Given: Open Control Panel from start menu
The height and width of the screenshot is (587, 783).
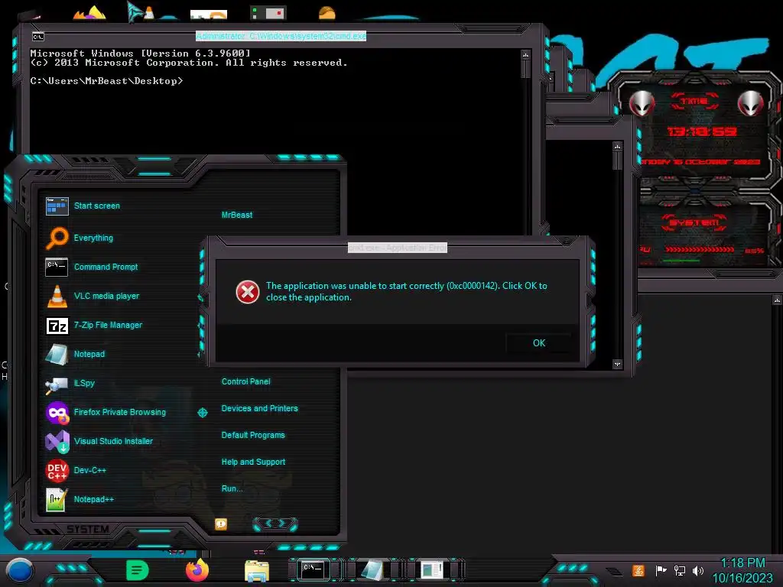Looking at the screenshot, I should [x=245, y=382].
